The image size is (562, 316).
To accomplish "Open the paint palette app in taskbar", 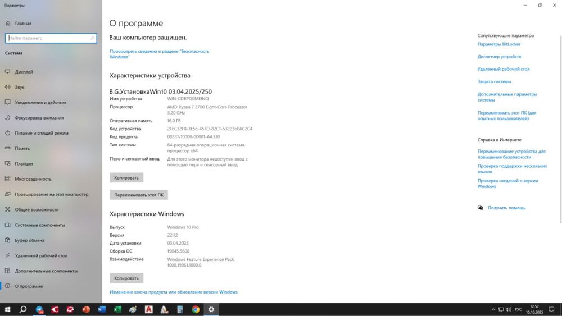I will pos(133,309).
